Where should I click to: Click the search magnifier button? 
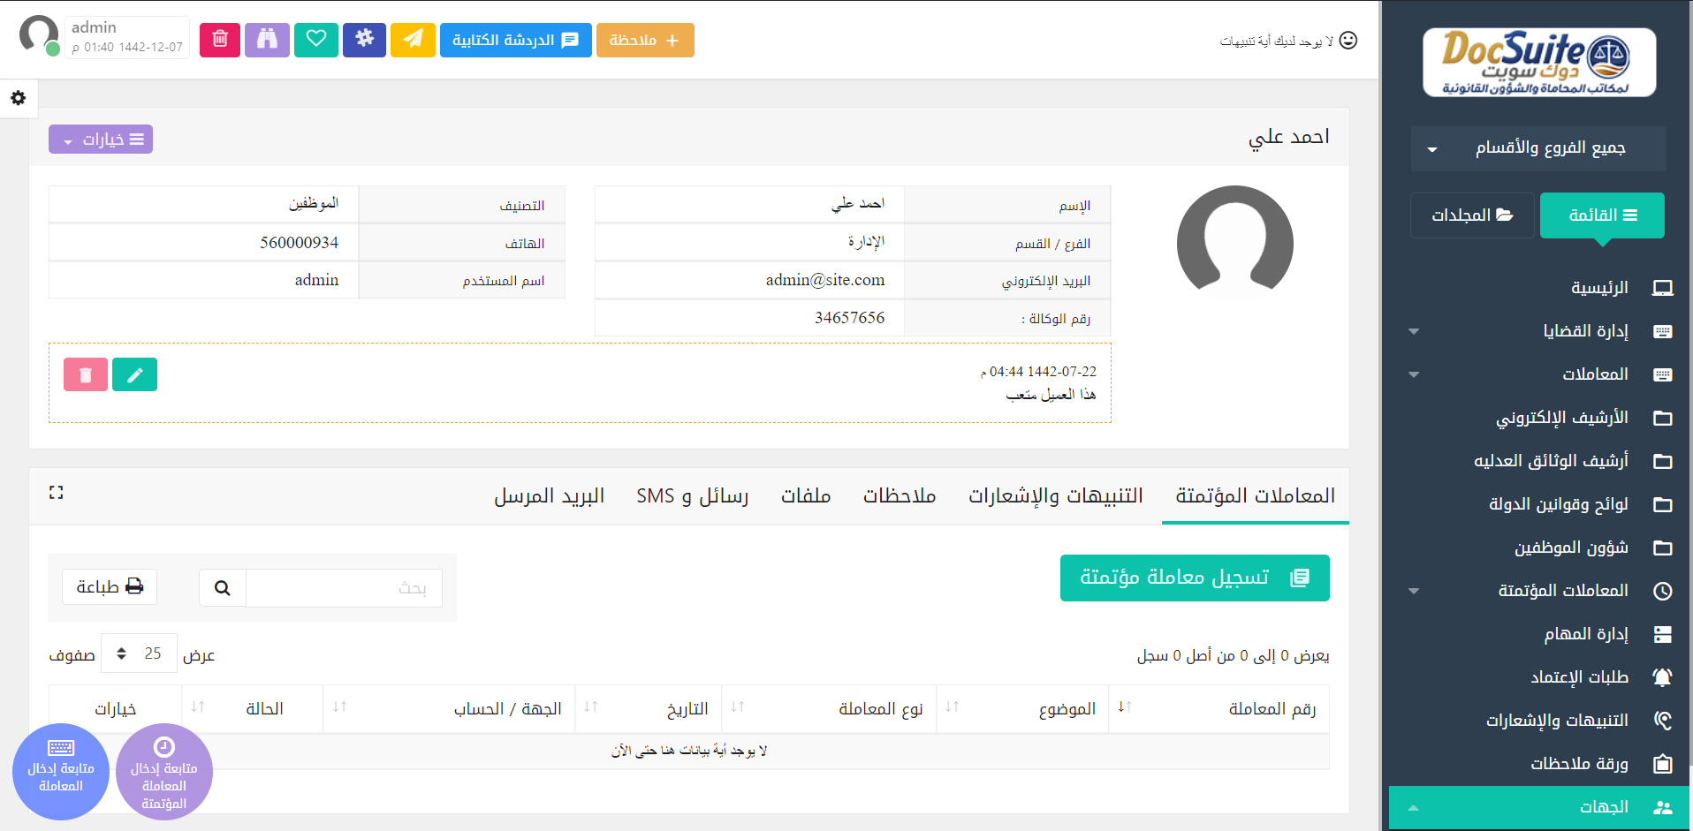coord(223,587)
